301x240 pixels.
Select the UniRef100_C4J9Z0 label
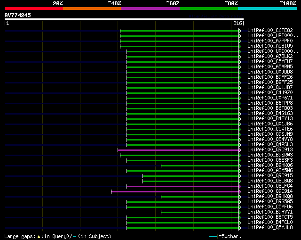click(x=270, y=93)
